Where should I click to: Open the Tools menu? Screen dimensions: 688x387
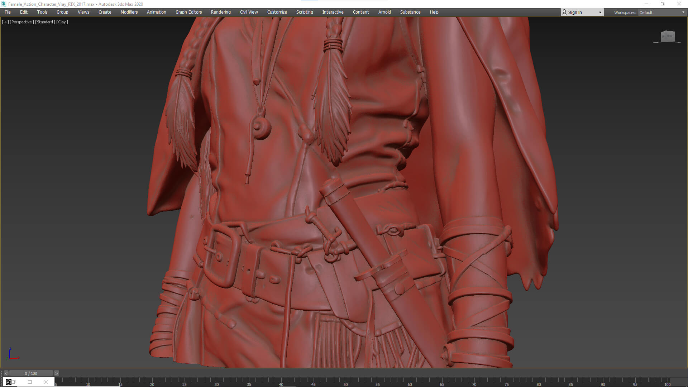point(42,12)
